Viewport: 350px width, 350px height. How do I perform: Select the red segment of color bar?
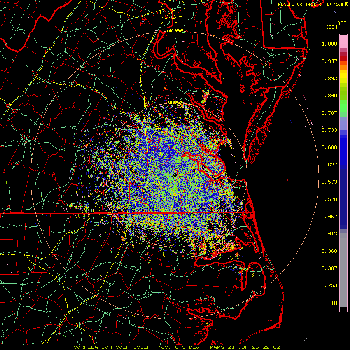(343, 58)
